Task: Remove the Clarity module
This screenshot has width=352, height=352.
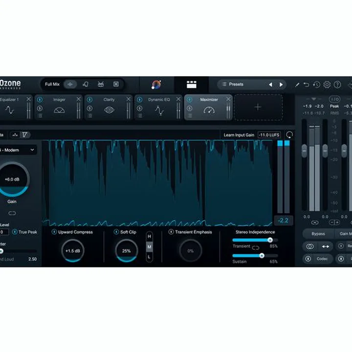Action: [x=129, y=99]
